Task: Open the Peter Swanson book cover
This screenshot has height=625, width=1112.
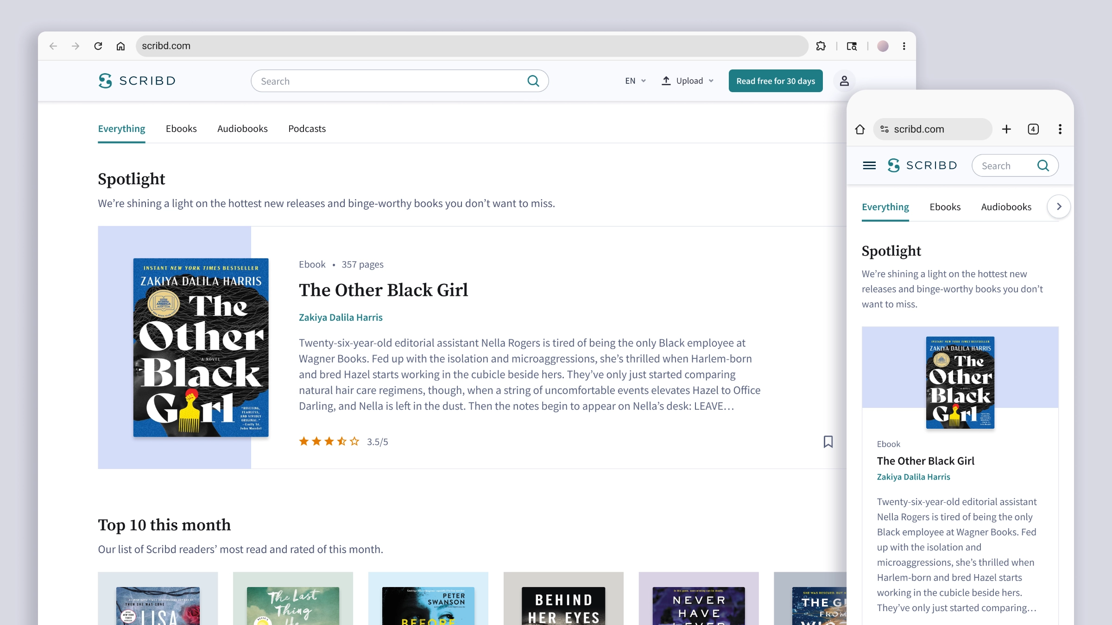Action: (428, 606)
